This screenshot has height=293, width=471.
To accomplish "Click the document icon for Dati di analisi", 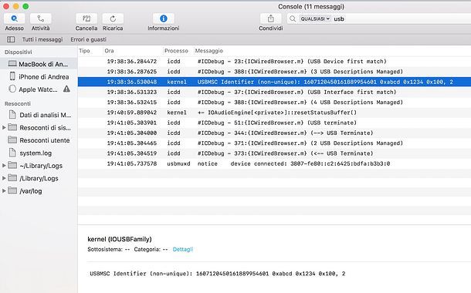I will (x=12, y=115).
